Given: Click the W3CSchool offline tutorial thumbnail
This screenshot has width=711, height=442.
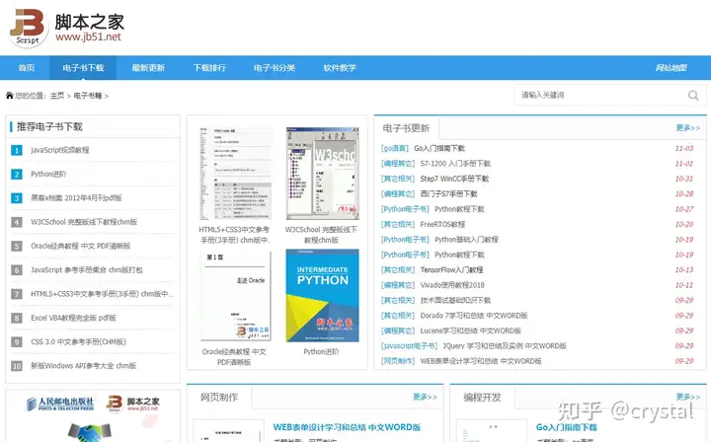Looking at the screenshot, I should pyautogui.click(x=322, y=174).
